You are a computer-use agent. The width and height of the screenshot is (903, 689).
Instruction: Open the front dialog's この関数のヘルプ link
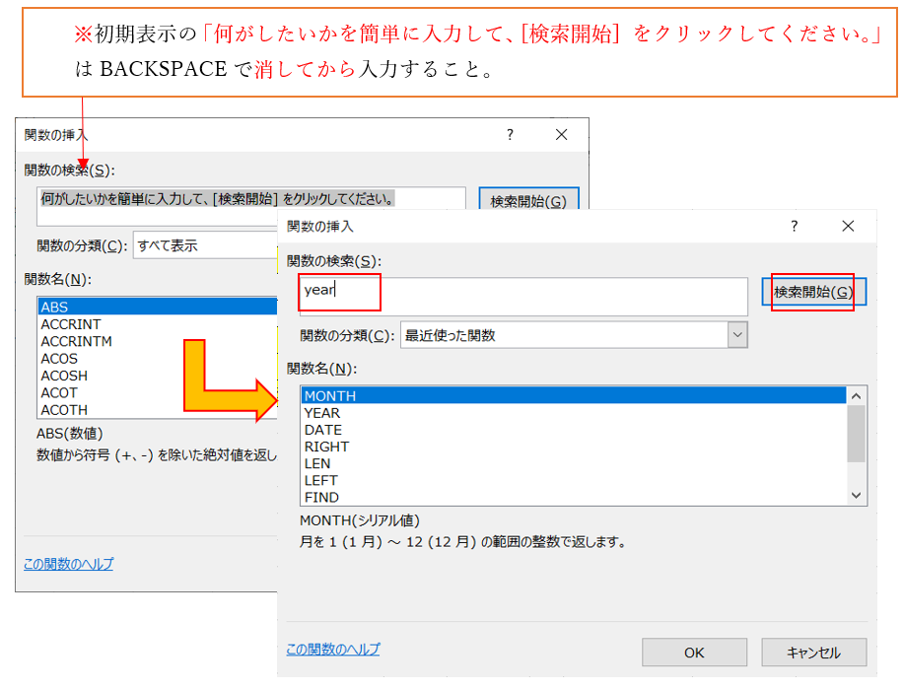point(332,650)
